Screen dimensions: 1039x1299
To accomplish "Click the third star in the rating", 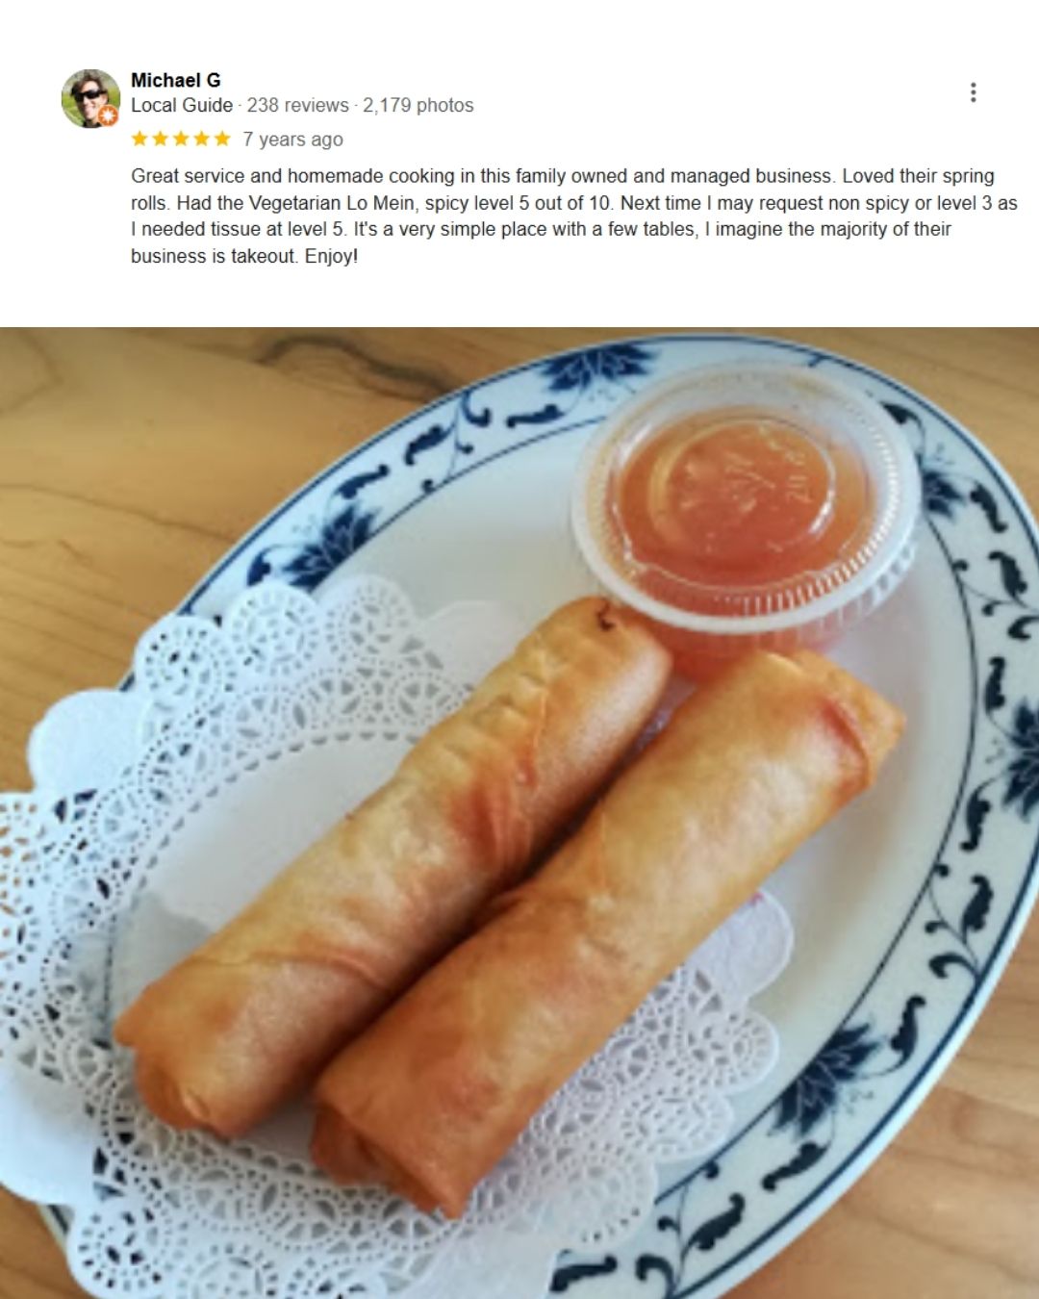I will [x=181, y=139].
